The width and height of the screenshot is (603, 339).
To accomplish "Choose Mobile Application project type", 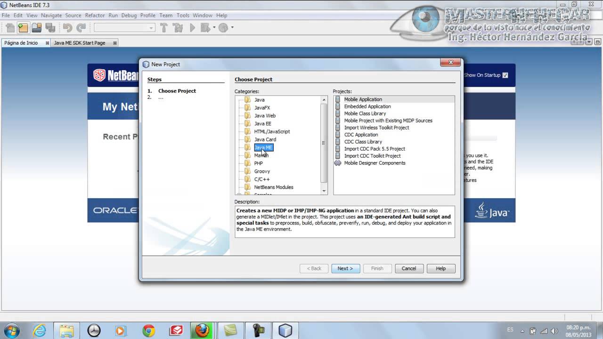I will pos(363,99).
